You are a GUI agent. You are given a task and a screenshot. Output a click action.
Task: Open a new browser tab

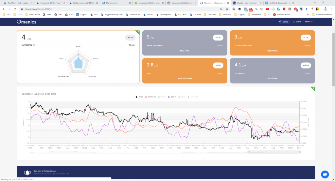click(x=300, y=3)
